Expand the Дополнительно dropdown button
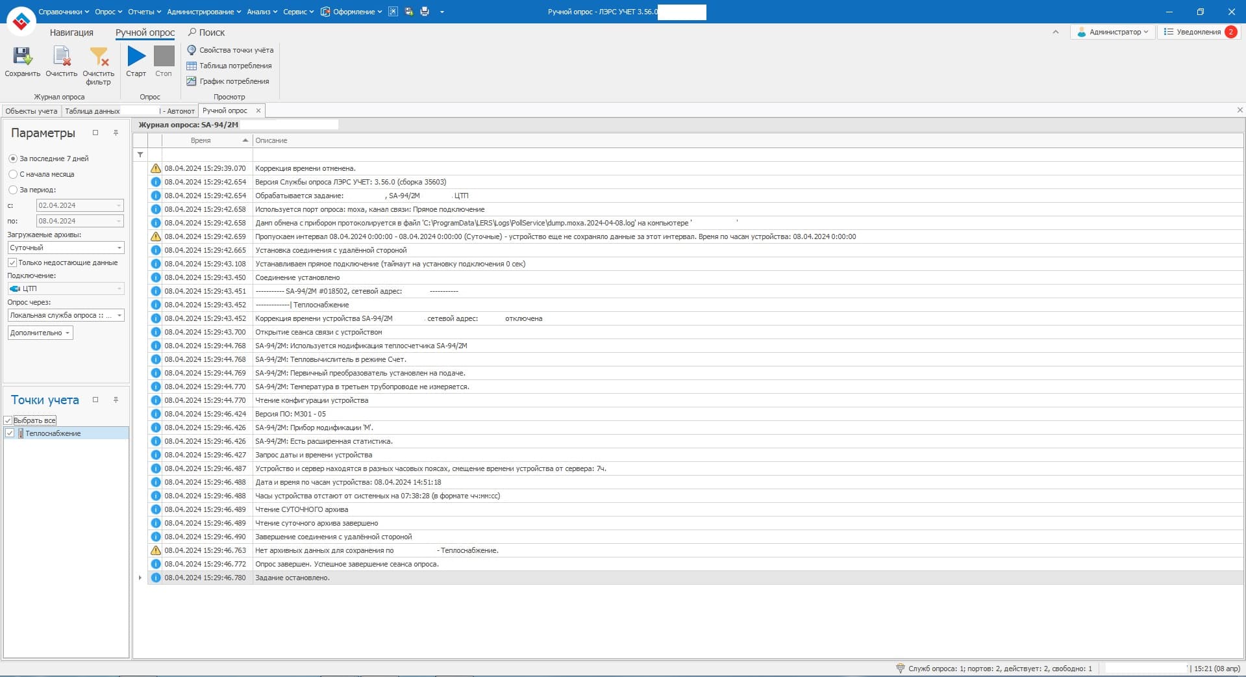 [40, 333]
